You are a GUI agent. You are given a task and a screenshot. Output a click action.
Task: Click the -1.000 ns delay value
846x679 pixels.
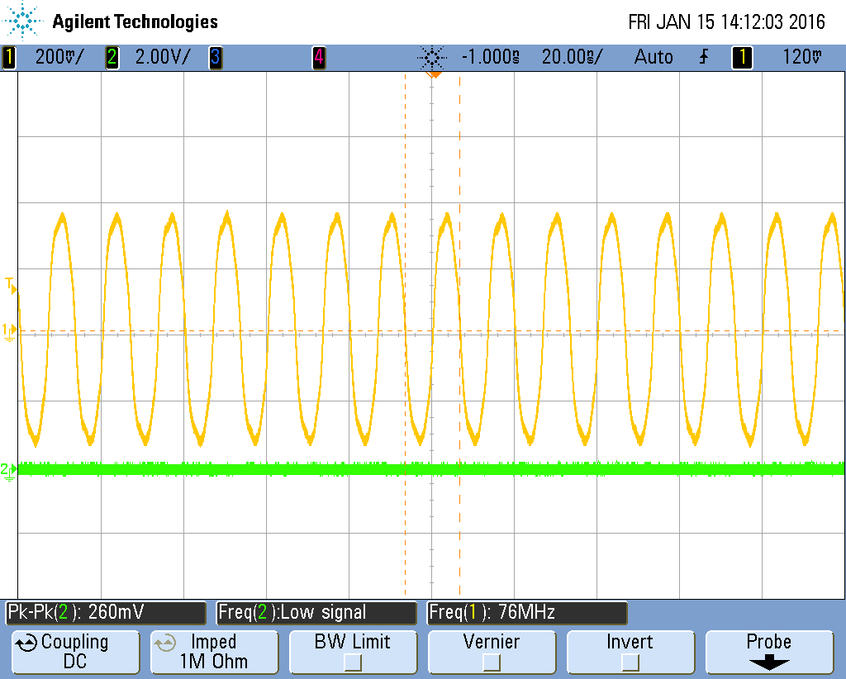click(x=491, y=57)
